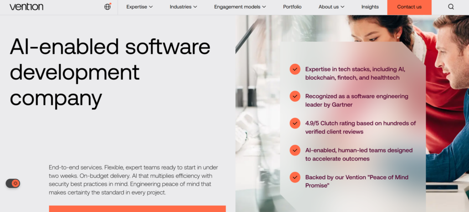Expand the Expertise dropdown menu

tap(139, 7)
